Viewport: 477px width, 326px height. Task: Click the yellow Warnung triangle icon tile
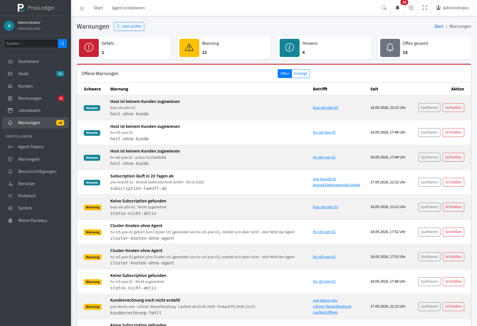189,48
